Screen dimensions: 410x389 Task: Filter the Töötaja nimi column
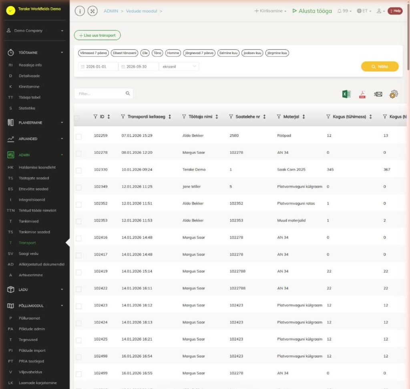(184, 117)
